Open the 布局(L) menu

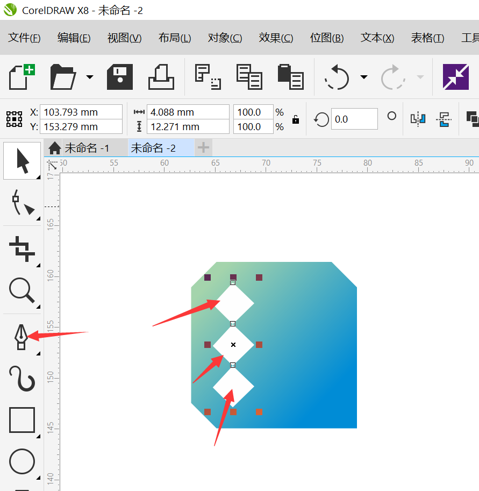pos(175,38)
